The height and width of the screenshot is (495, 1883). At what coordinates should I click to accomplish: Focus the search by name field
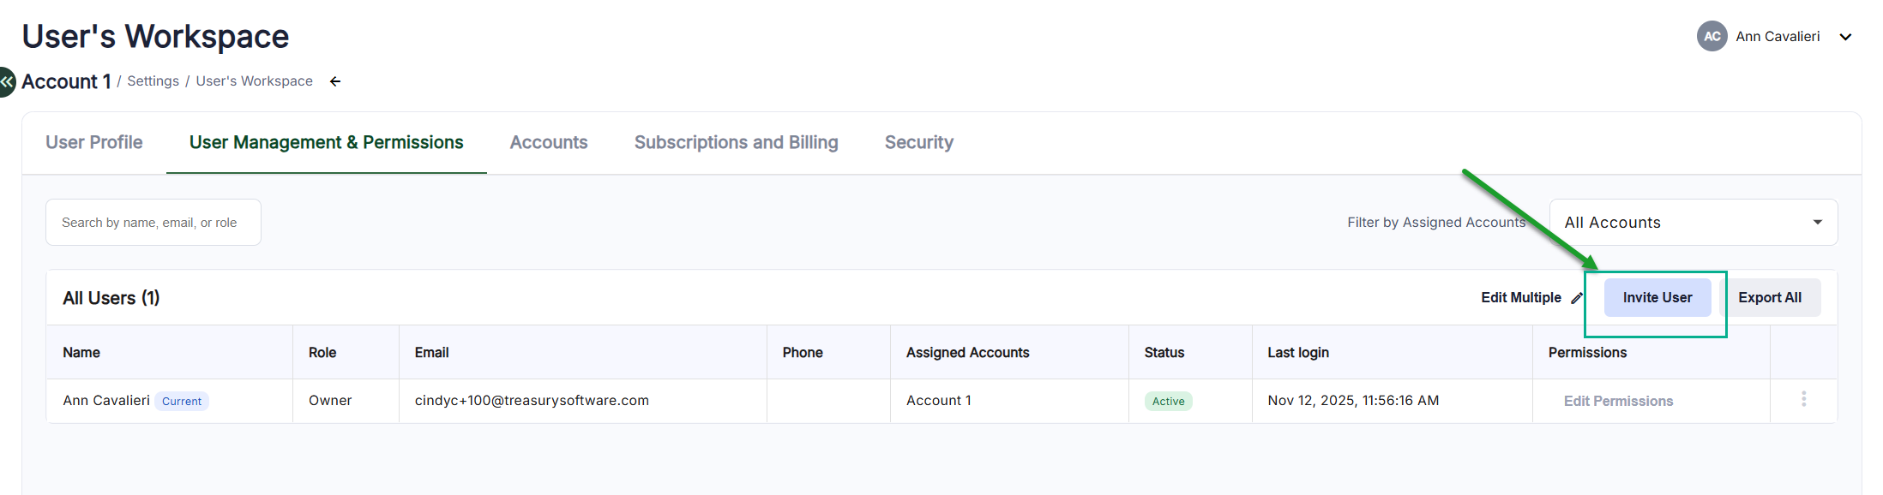(153, 223)
